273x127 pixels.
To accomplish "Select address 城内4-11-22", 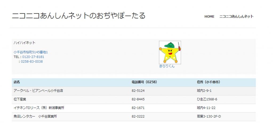I will point(206,108).
